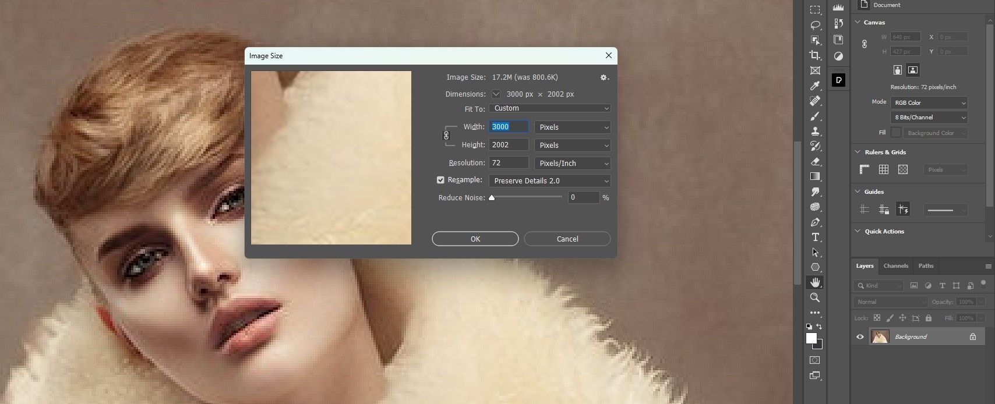Select the Spot Healing Brush tool
The width and height of the screenshot is (995, 404).
[815, 101]
